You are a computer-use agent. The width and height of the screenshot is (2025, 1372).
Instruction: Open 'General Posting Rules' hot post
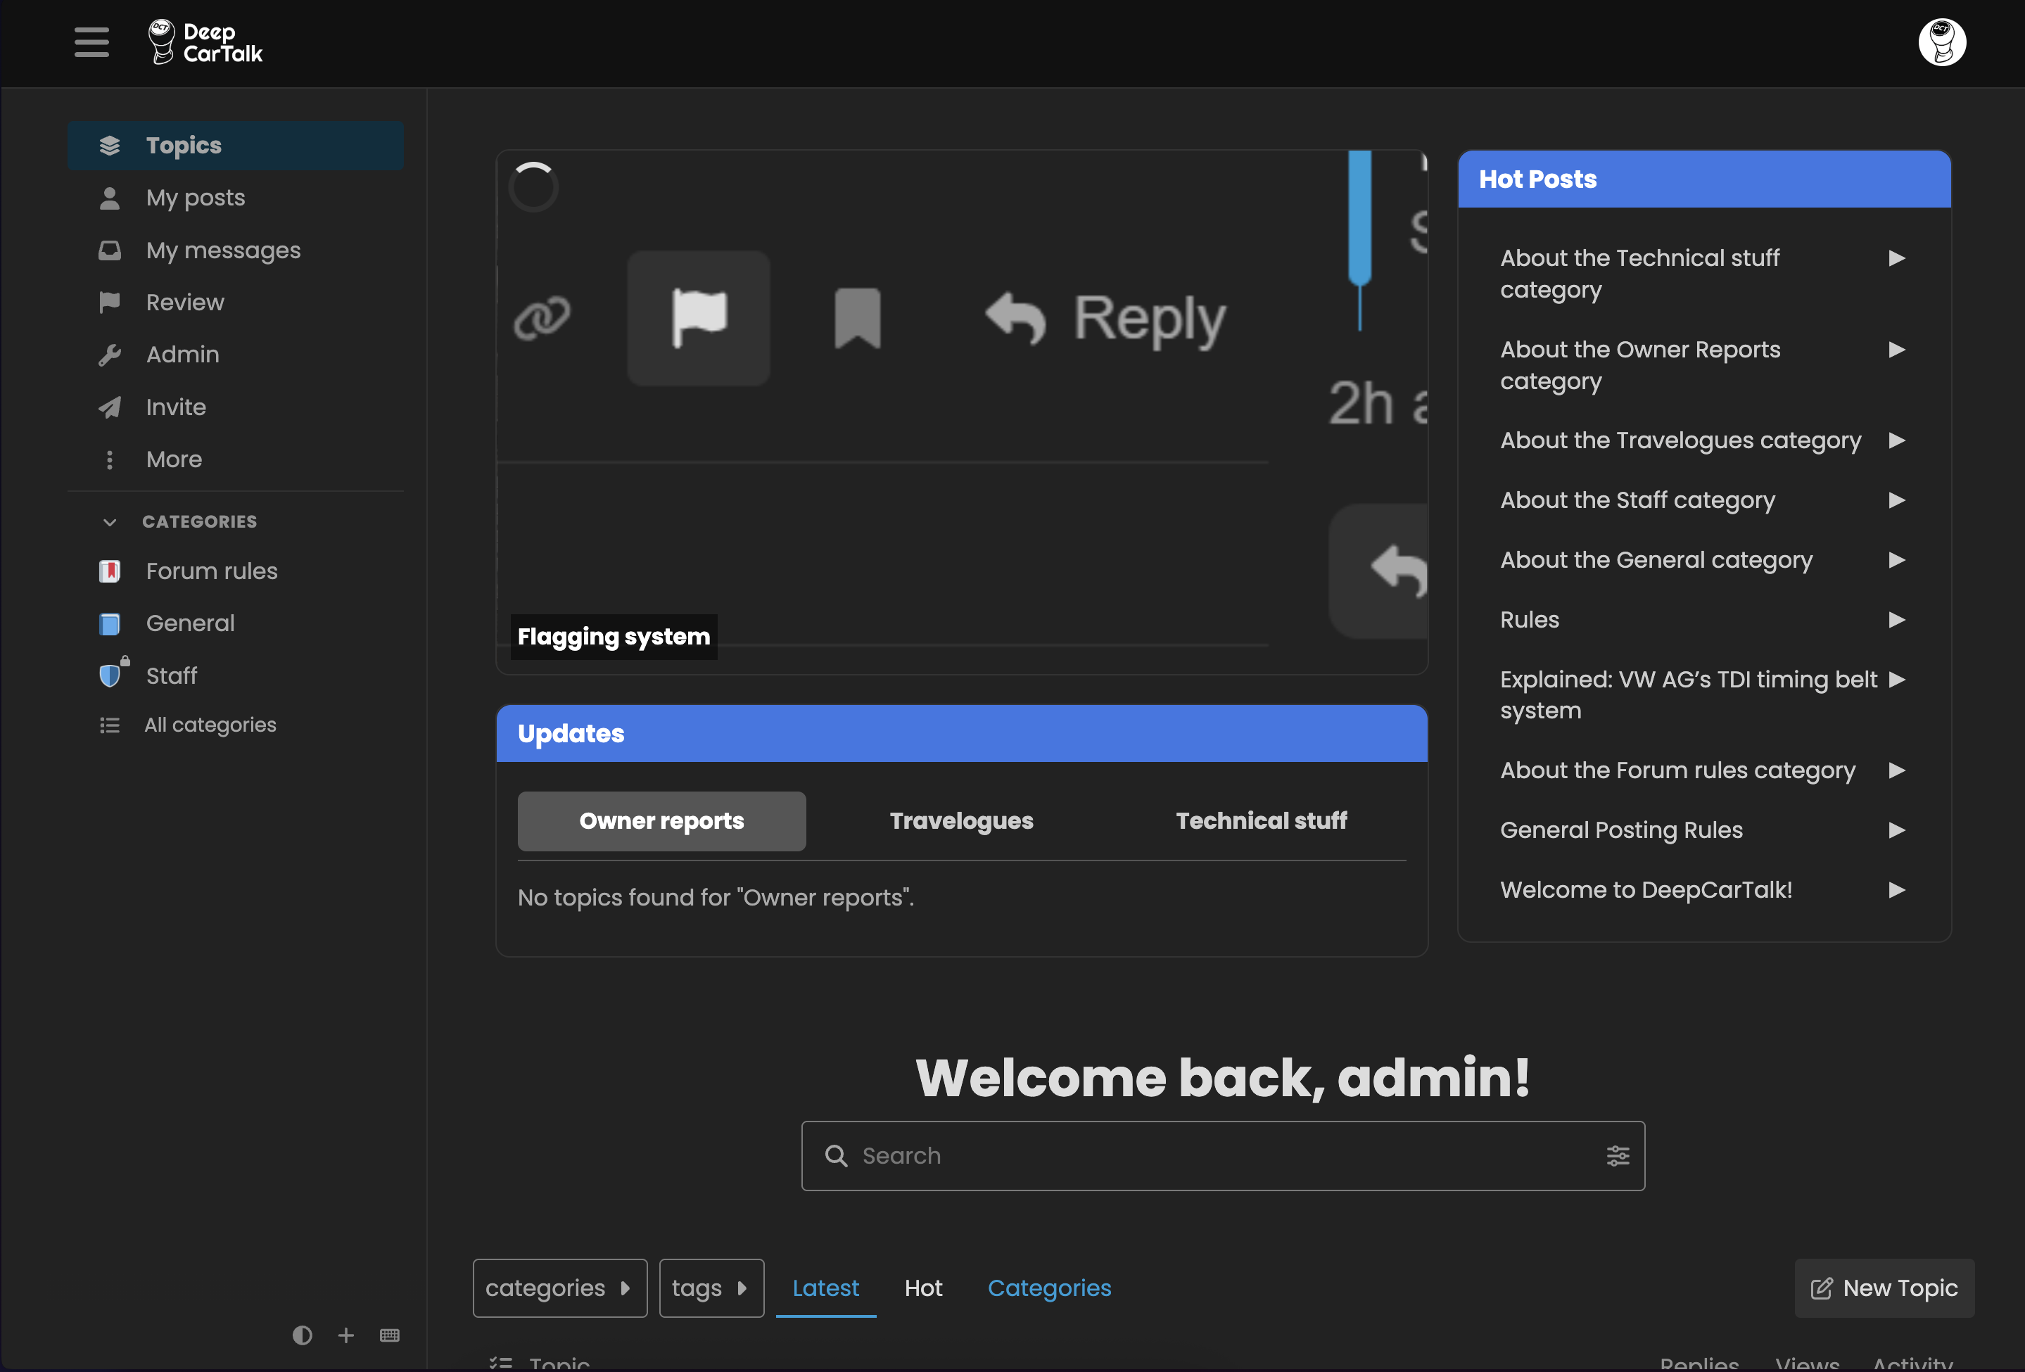pos(1620,830)
